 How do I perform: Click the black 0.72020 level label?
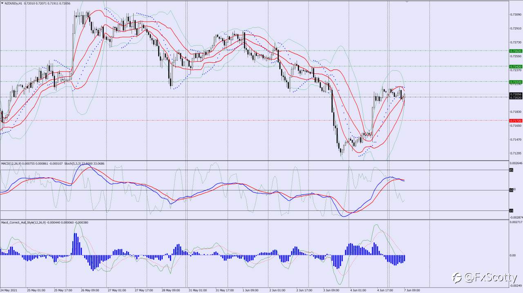pos(516,98)
